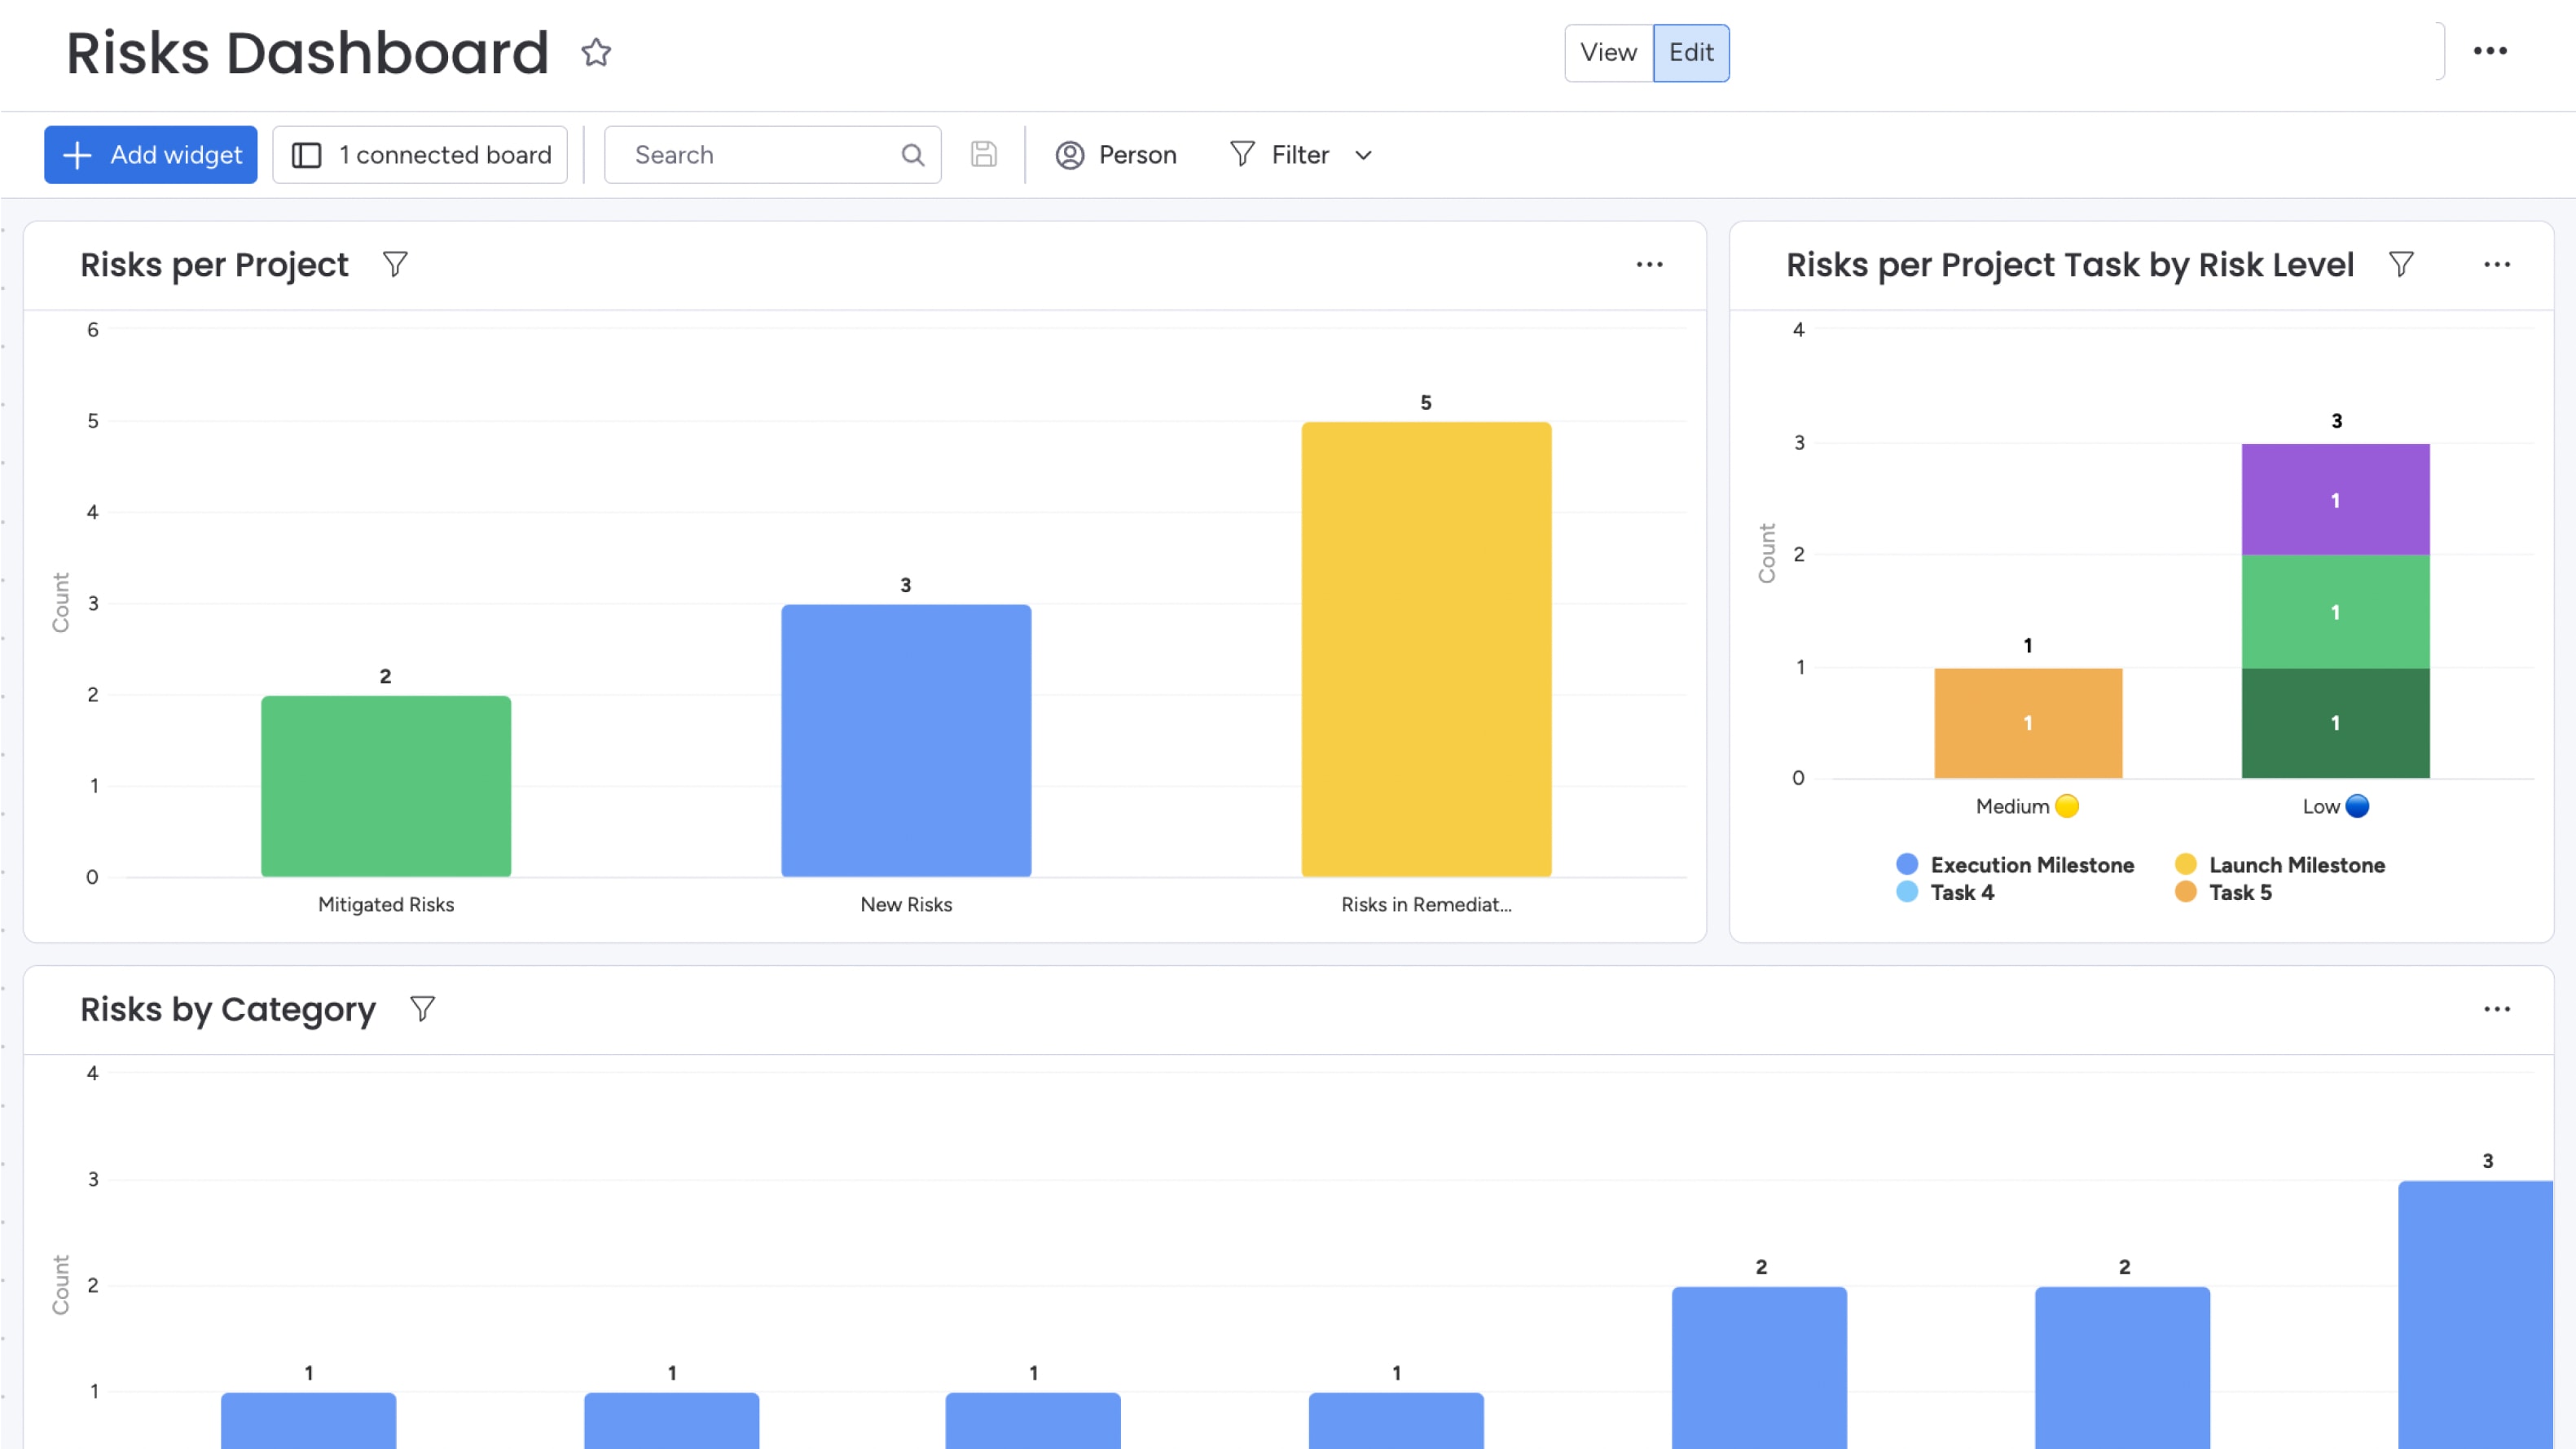This screenshot has height=1449, width=2576.
Task: Open filter icon on Risks per Project Task widget
Action: click(2401, 264)
